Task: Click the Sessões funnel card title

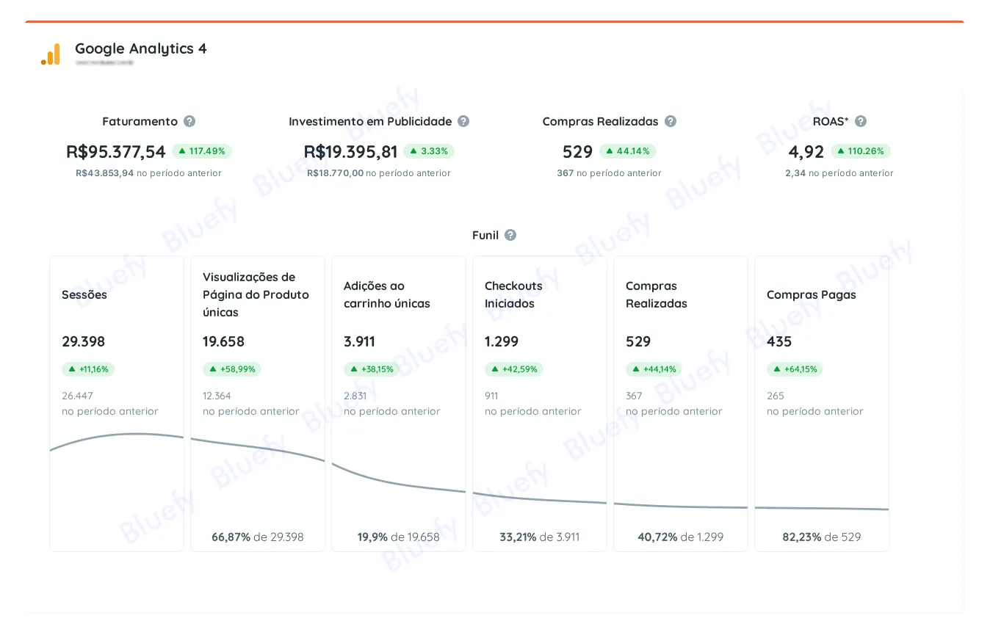Action: click(84, 294)
